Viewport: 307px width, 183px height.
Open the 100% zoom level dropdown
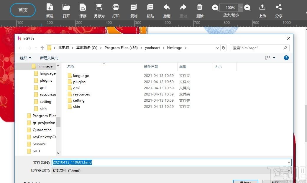pyautogui.click(x=241, y=8)
